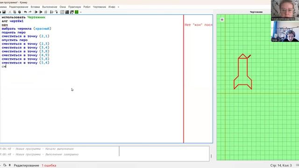The width and height of the screenshot is (299, 168).
Task: Click the 'выбрать чернила (красный)' line
Action: pos(27,29)
